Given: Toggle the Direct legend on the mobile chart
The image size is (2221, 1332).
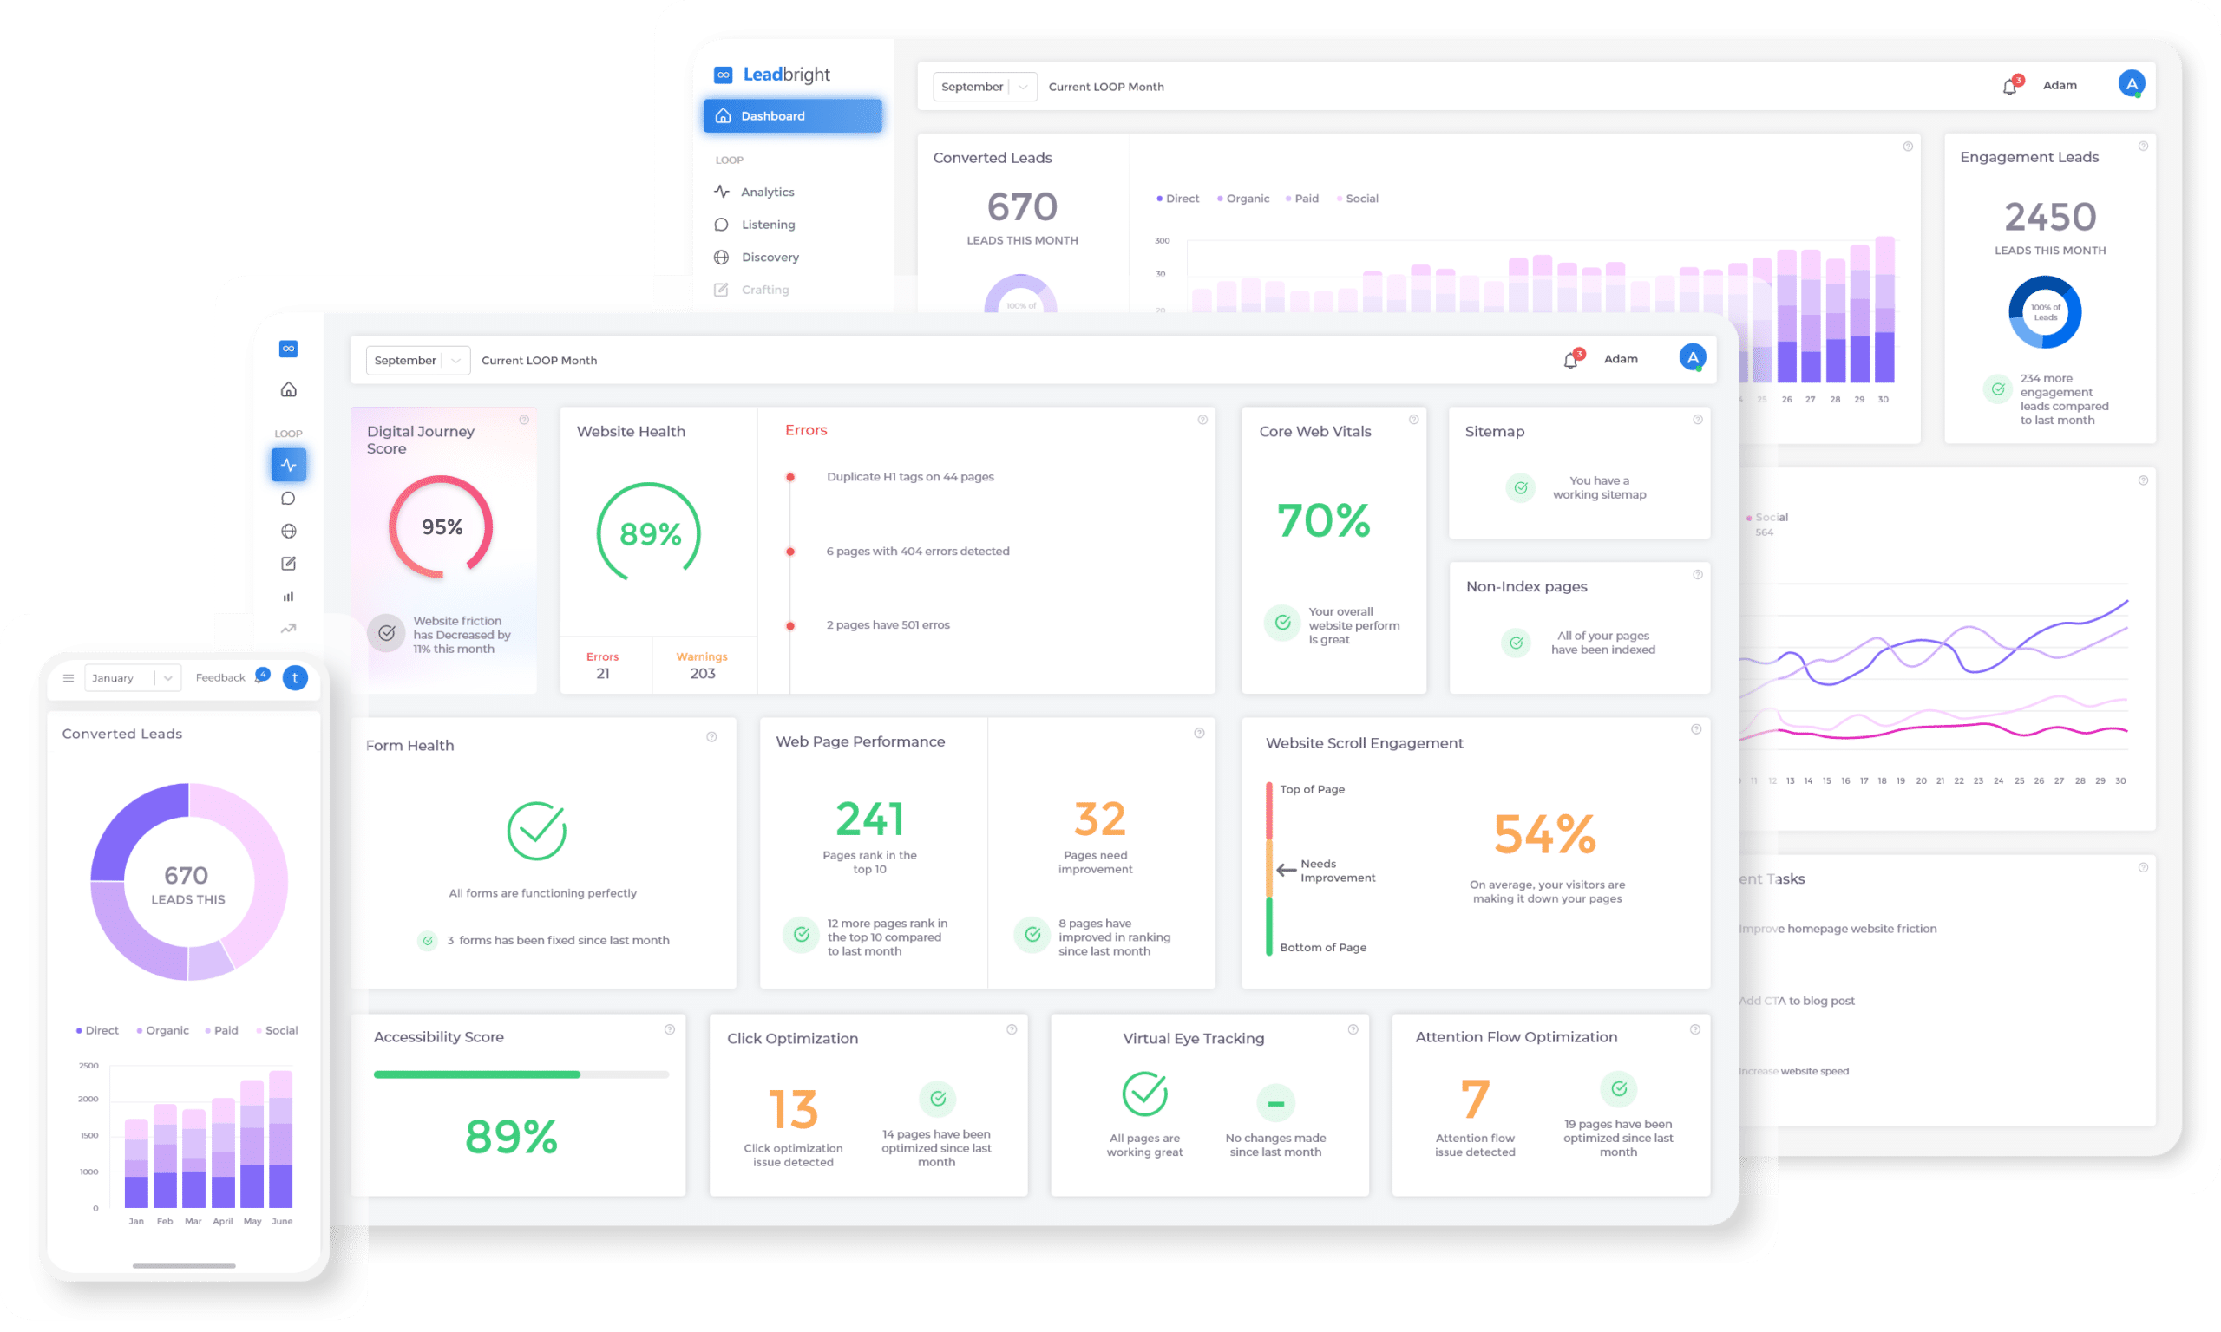Looking at the screenshot, I should pos(97,1029).
